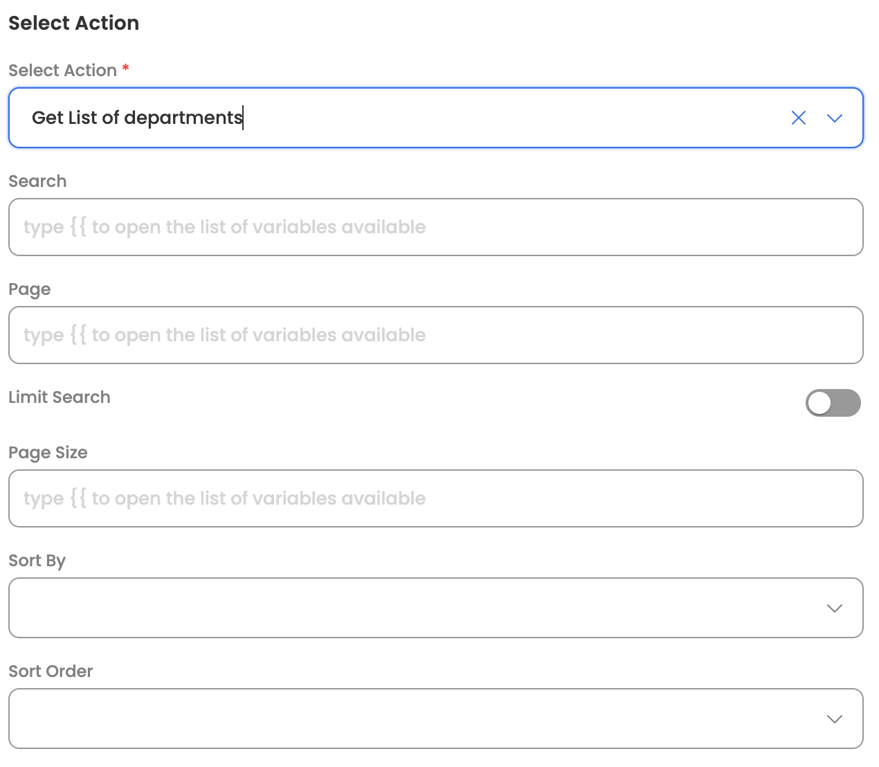Click the "Sort By" field label
Screen dimensions: 879x767
pos(37,561)
